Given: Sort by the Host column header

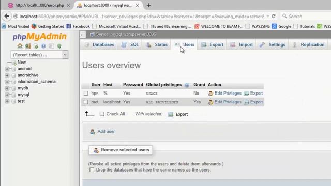Looking at the screenshot, I should [x=108, y=85].
